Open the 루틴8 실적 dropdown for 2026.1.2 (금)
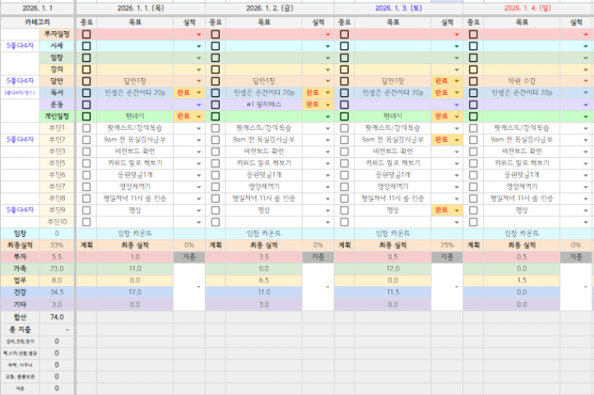The width and height of the screenshot is (594, 395). click(x=327, y=198)
